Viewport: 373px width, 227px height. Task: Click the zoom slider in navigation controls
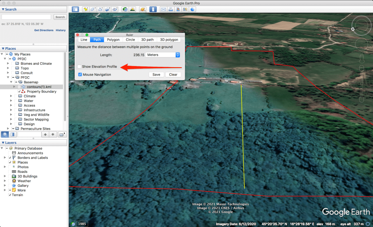[x=362, y=84]
